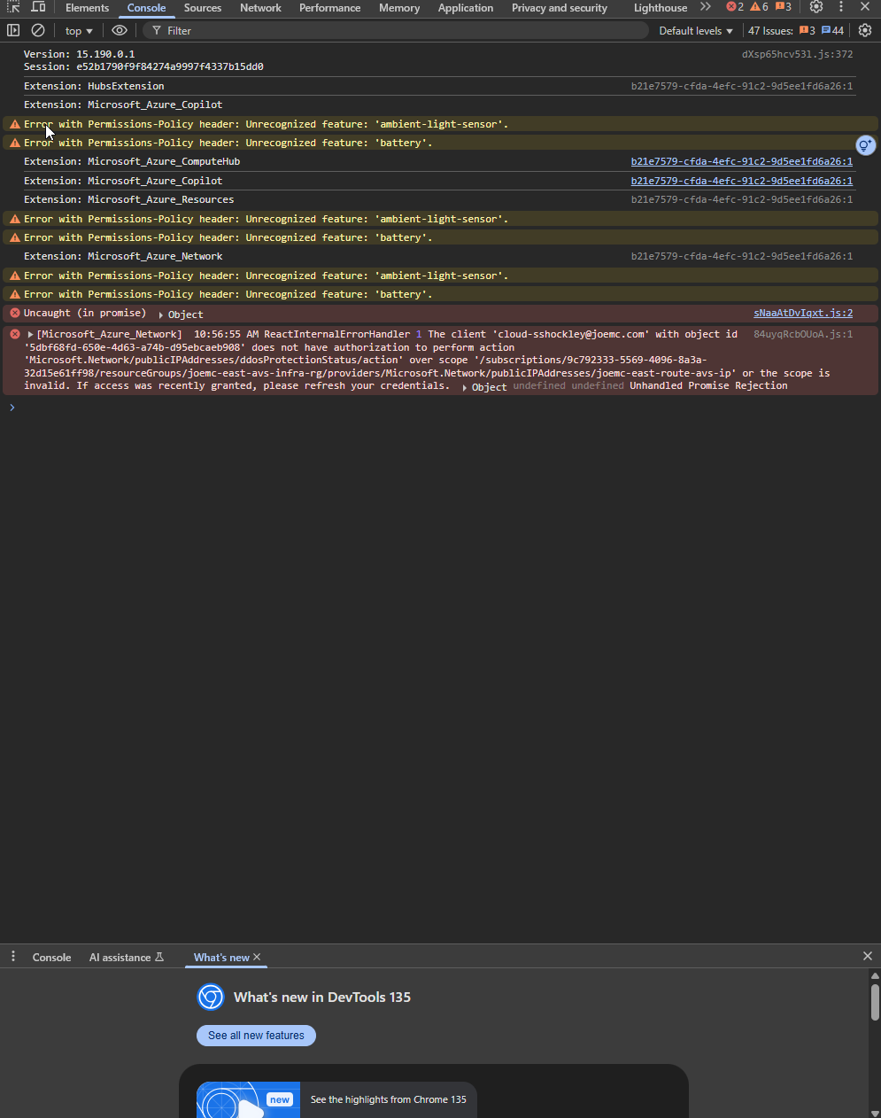Click the AI lightbulb icon beside the battery warning
The image size is (881, 1118).
[865, 144]
